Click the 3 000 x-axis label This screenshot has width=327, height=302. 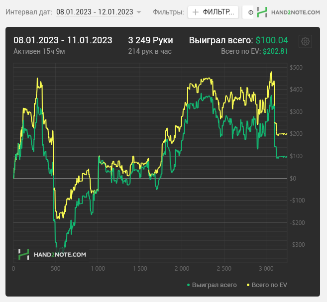coord(266,269)
